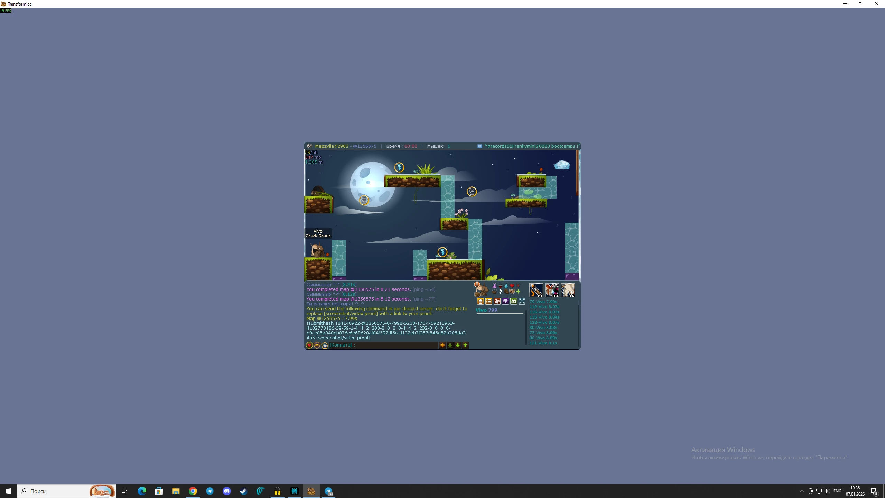Click the checkered flag icon in top bar
Screen dimensions: 885x498
pyautogui.click(x=309, y=146)
